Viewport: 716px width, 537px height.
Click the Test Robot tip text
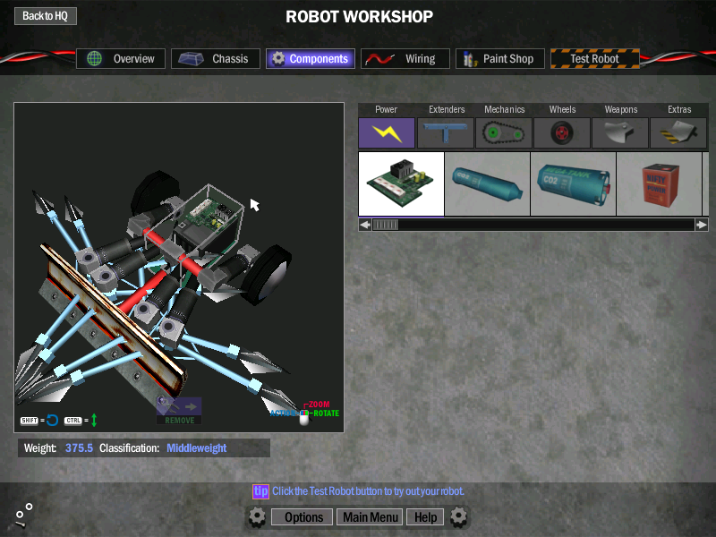coord(368,491)
